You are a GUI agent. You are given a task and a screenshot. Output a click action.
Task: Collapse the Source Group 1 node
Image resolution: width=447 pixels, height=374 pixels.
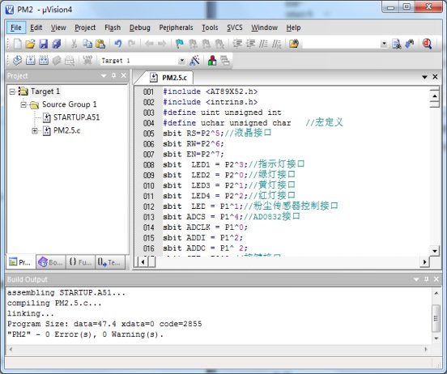coord(23,104)
